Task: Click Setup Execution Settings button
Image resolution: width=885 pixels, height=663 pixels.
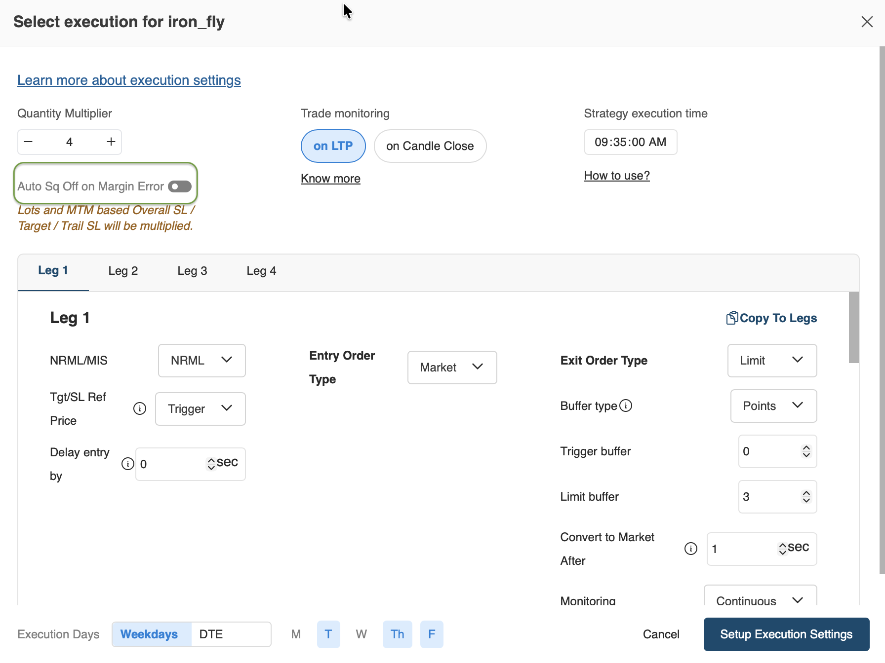Action: [x=786, y=634]
